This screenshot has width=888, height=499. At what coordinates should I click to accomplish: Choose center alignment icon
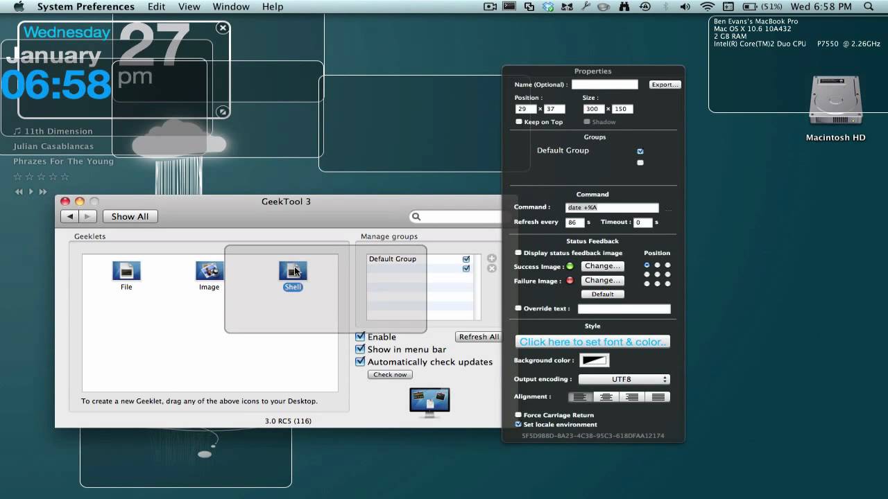[606, 397]
